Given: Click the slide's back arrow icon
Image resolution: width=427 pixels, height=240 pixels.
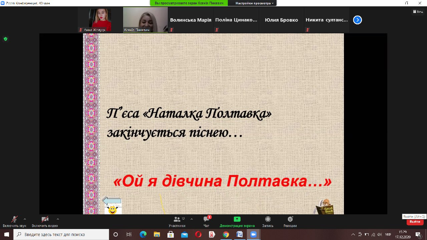Looking at the screenshot, I should (112, 201).
